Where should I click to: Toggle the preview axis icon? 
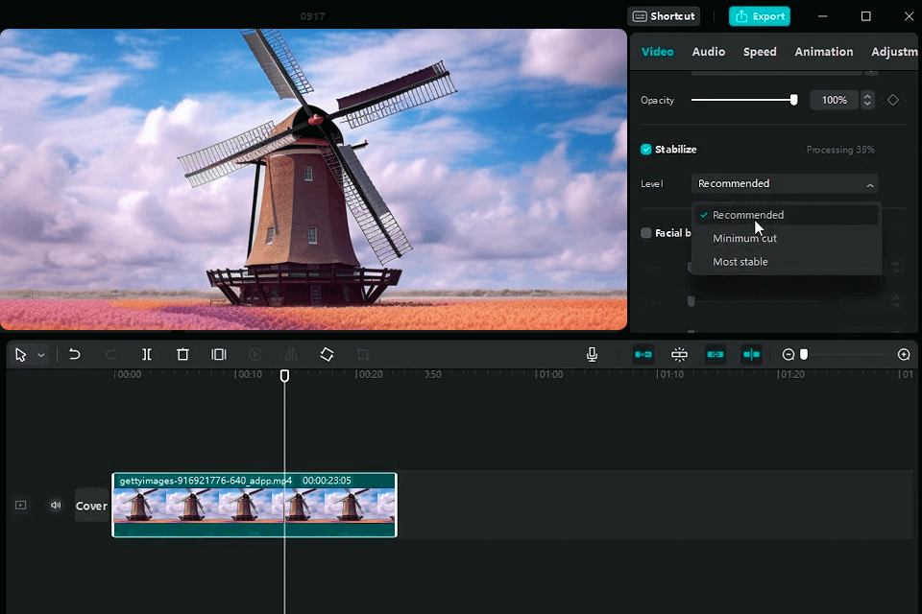tap(751, 354)
